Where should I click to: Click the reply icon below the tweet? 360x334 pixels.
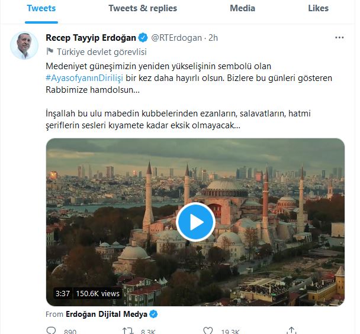click(x=52, y=330)
